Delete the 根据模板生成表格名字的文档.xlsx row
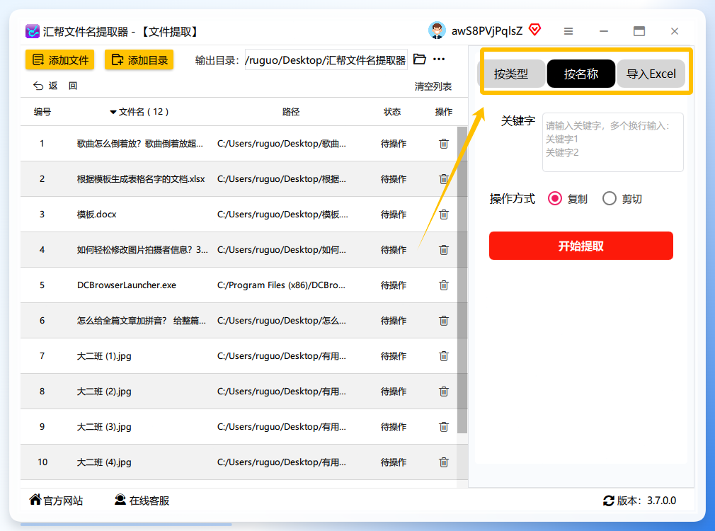Viewport: 715px width, 531px height. [444, 179]
